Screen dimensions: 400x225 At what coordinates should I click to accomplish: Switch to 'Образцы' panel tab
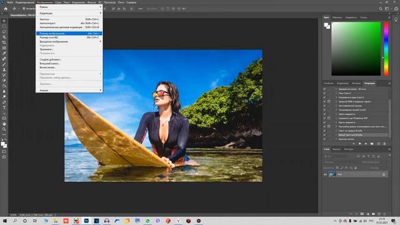[x=337, y=17]
